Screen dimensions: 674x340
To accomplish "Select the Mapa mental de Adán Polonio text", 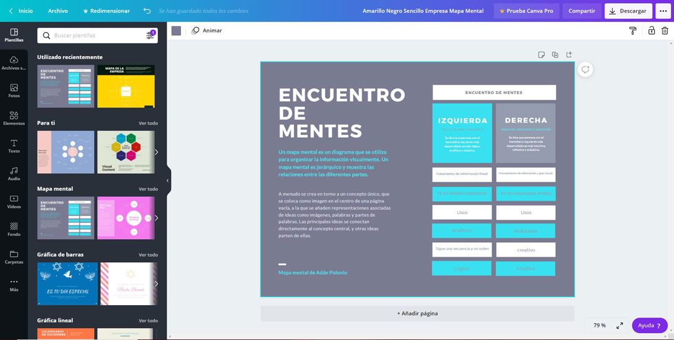I will (313, 272).
